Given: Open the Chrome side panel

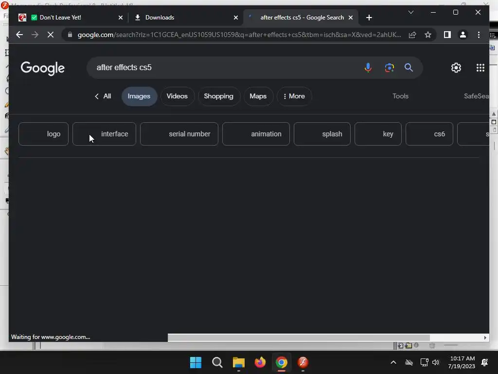Looking at the screenshot, I should tap(447, 35).
